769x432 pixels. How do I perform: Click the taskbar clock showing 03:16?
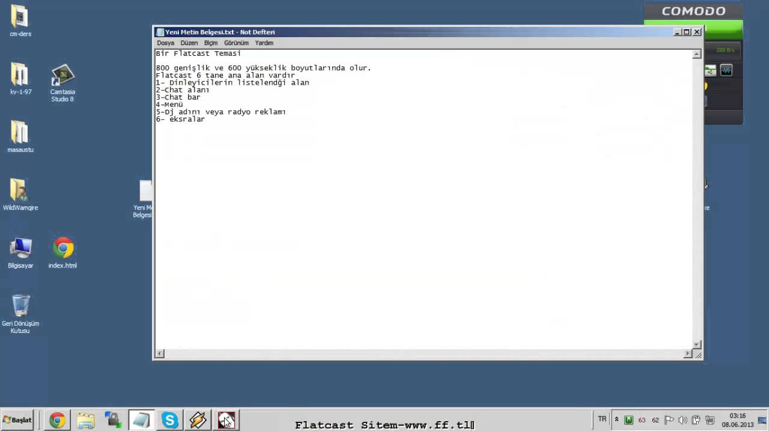pos(737,420)
